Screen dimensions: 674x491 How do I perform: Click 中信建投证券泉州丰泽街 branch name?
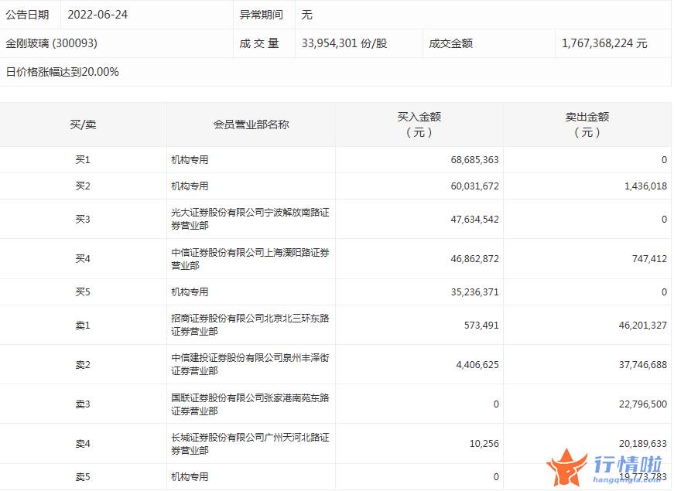pyautogui.click(x=250, y=364)
